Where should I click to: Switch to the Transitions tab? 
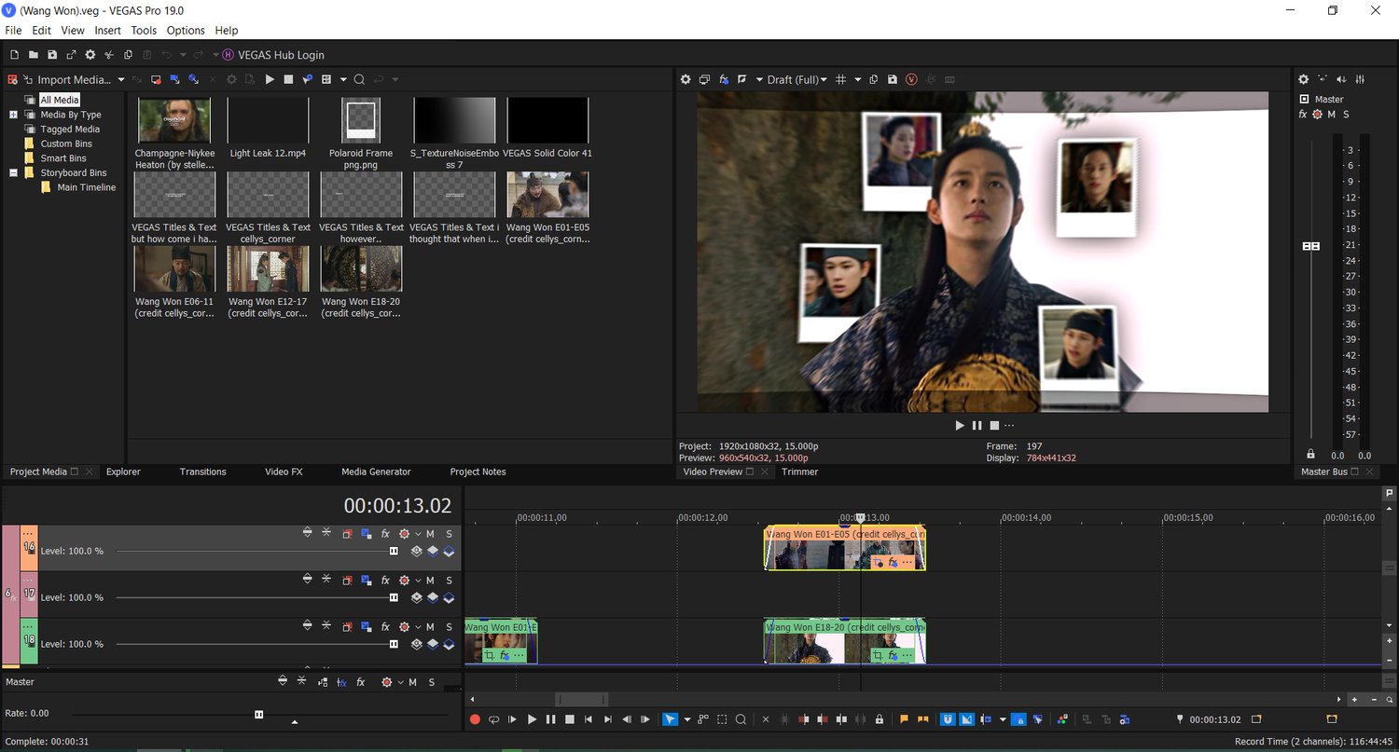pos(203,472)
